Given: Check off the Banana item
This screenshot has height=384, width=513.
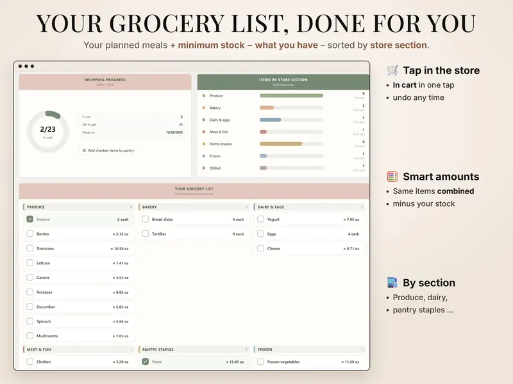Looking at the screenshot, I should [x=29, y=219].
